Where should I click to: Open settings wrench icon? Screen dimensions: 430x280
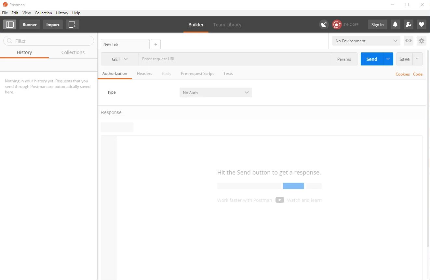coord(408,24)
